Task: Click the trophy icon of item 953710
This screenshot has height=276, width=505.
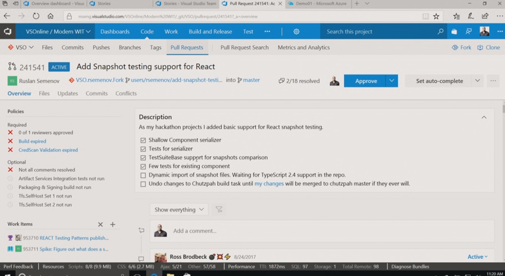Action: [10, 238]
